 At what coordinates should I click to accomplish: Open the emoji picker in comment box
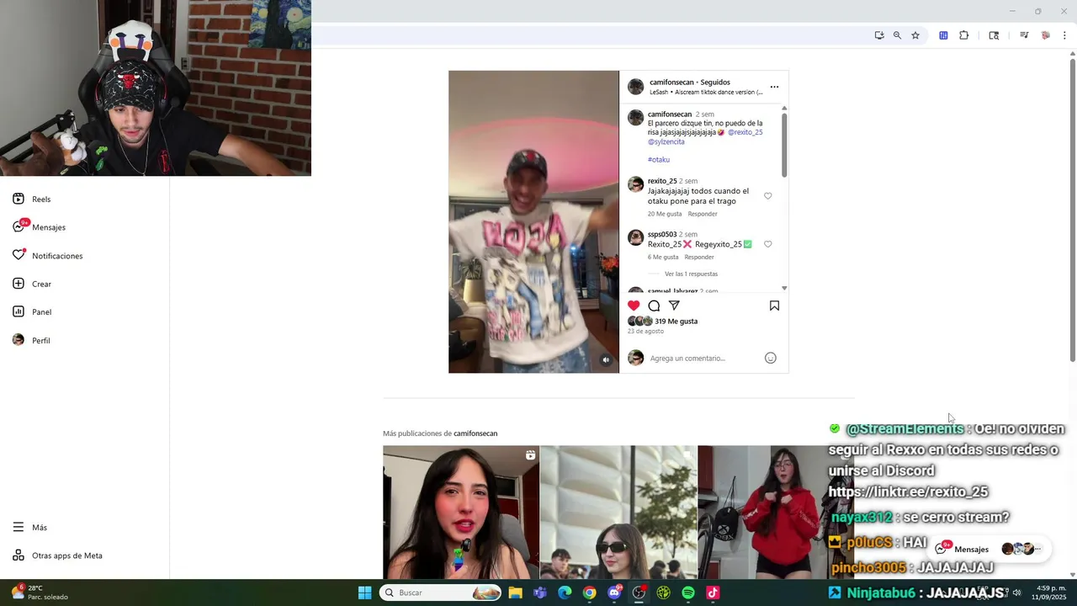(x=770, y=358)
